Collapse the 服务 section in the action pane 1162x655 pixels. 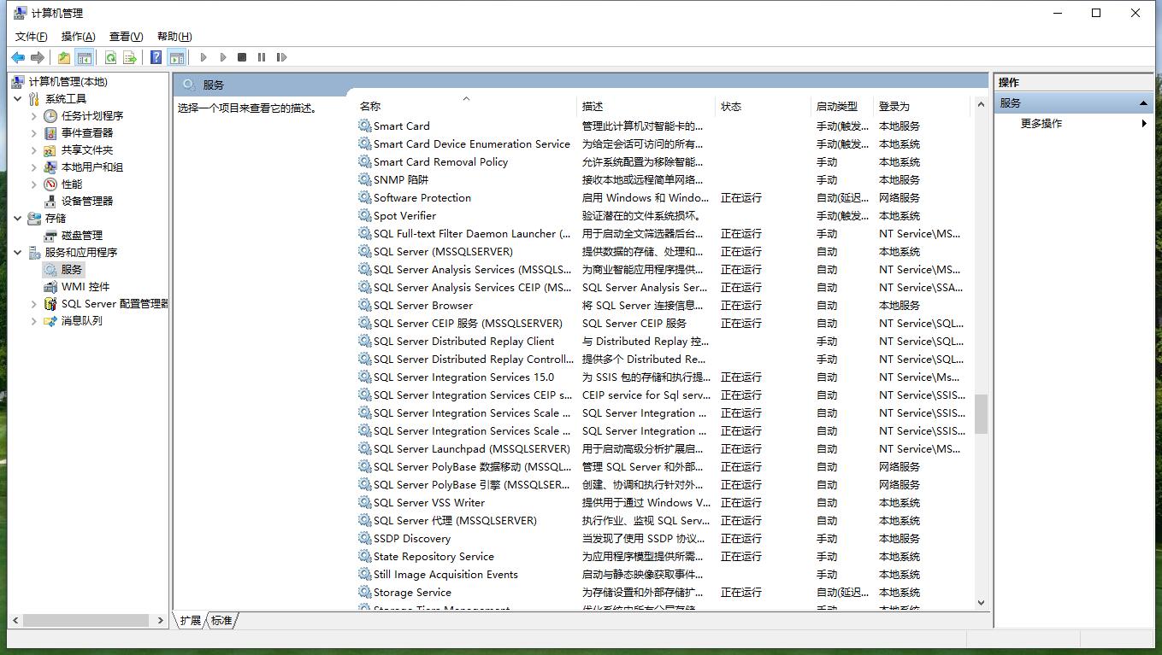click(1144, 102)
